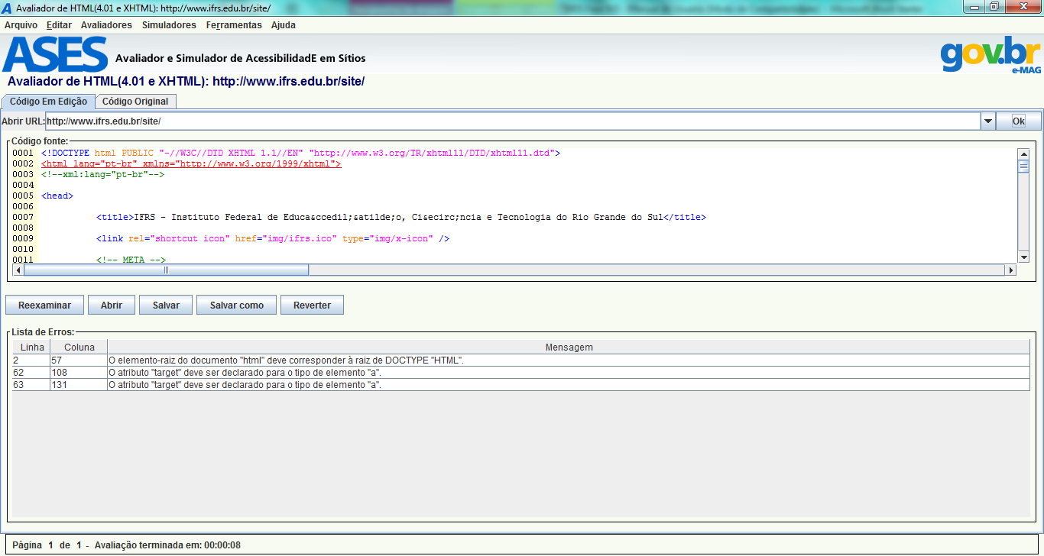Click Avaliação terminada em: 00:00:08 status text
The height and width of the screenshot is (556, 1044).
point(168,545)
